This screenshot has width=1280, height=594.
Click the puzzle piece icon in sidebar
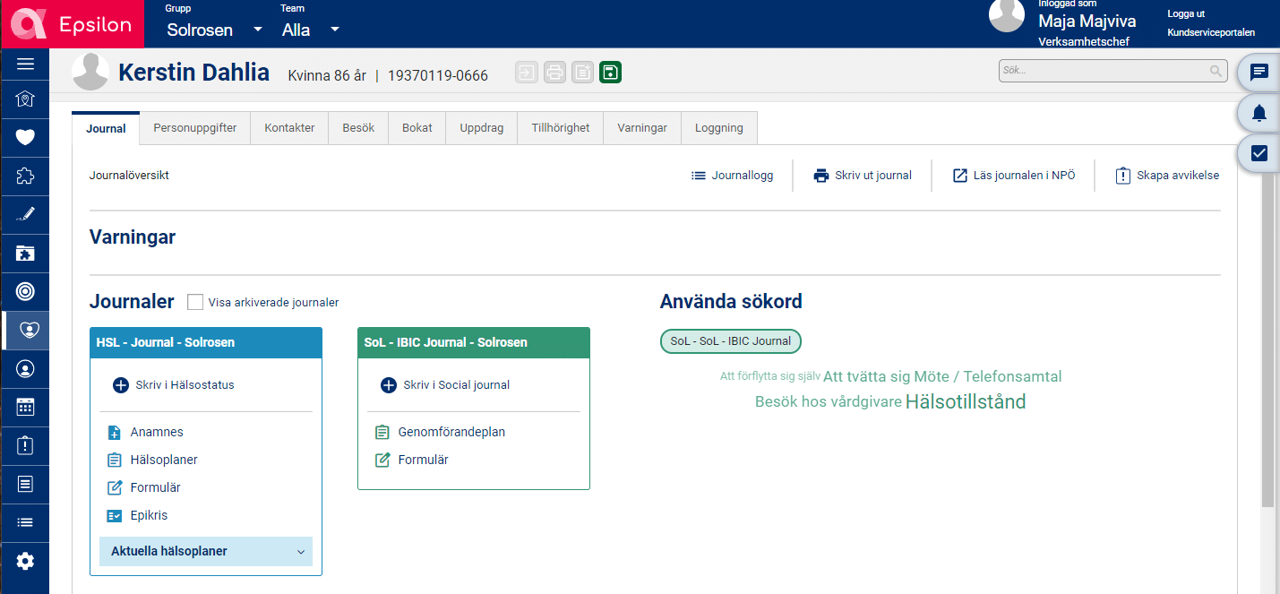[x=25, y=176]
